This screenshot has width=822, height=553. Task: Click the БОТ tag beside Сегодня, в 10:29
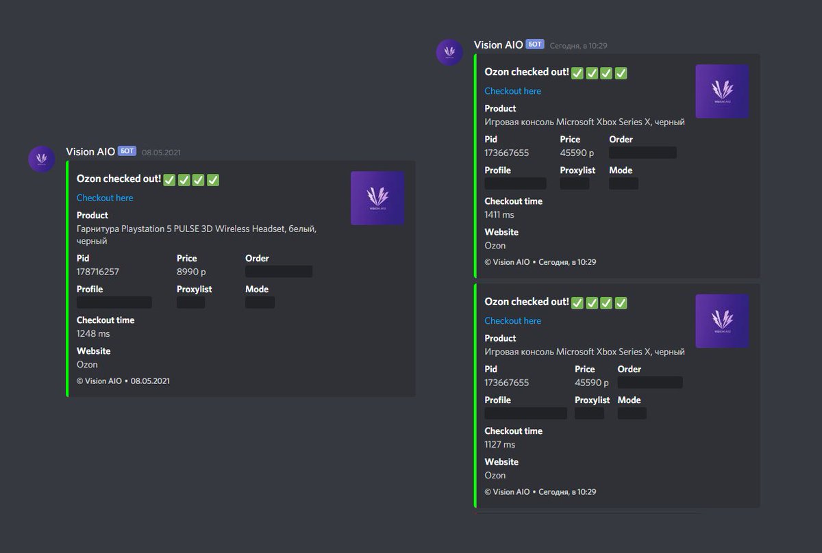535,44
